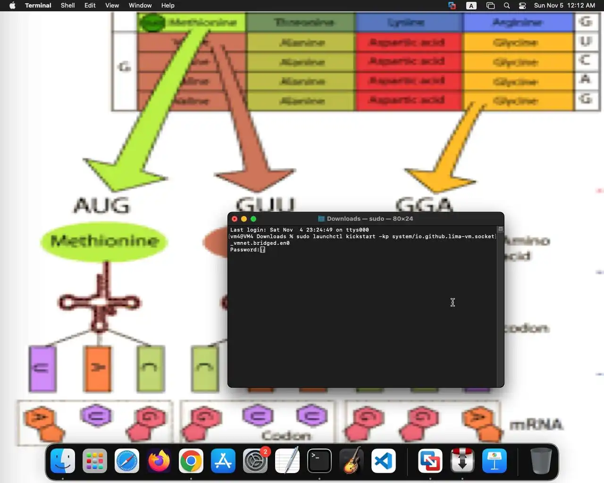Open the Shell menu
The width and height of the screenshot is (604, 483).
[x=68, y=5]
